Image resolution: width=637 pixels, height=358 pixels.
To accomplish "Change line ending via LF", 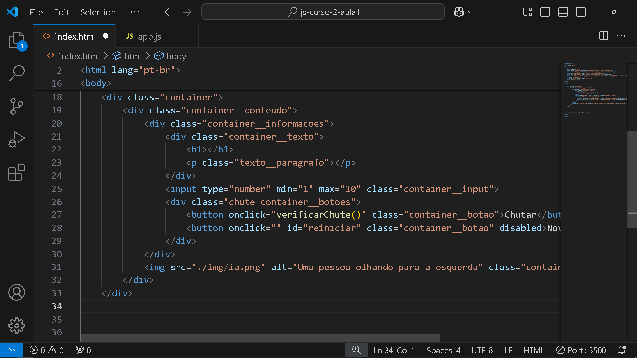I will tap(508, 350).
